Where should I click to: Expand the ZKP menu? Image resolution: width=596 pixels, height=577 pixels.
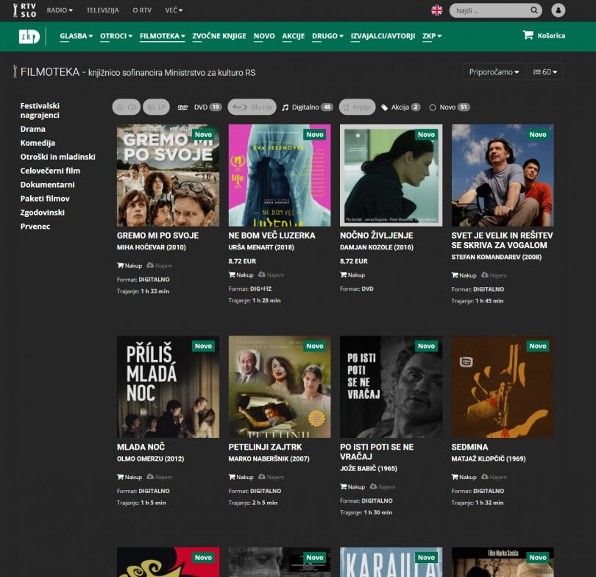432,36
